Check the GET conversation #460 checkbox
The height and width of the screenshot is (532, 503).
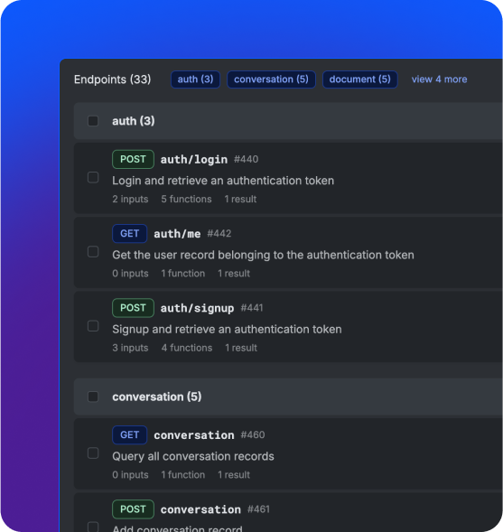(93, 453)
